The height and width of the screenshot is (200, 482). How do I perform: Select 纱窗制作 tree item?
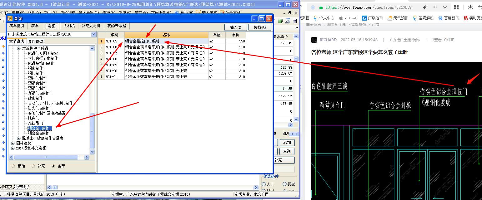[x=35, y=98]
